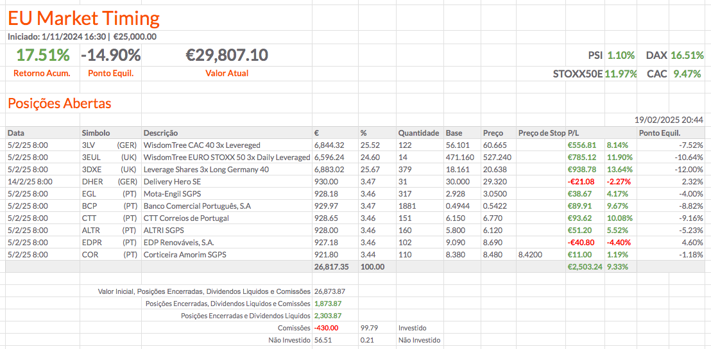Select the Corticeira Amorim stop price 8.4200
The image size is (711, 349).
point(531,255)
